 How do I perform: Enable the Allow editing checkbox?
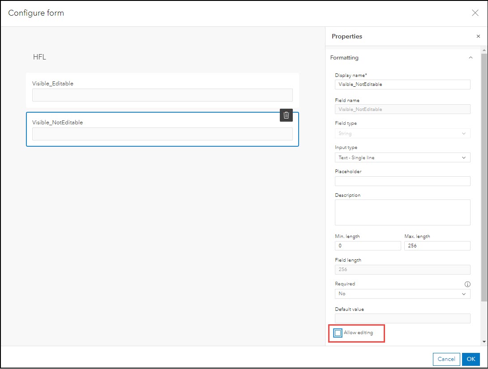tap(338, 333)
